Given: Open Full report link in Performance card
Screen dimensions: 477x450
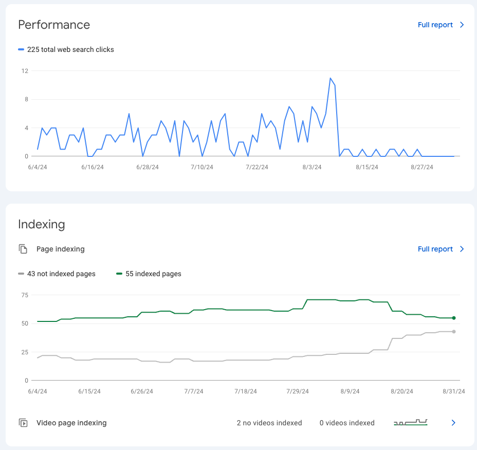Looking at the screenshot, I should tap(435, 25).
